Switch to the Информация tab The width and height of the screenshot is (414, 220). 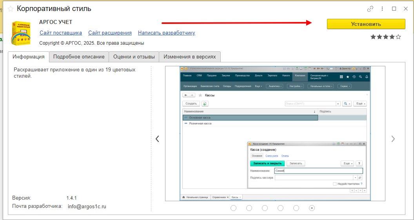[29, 57]
